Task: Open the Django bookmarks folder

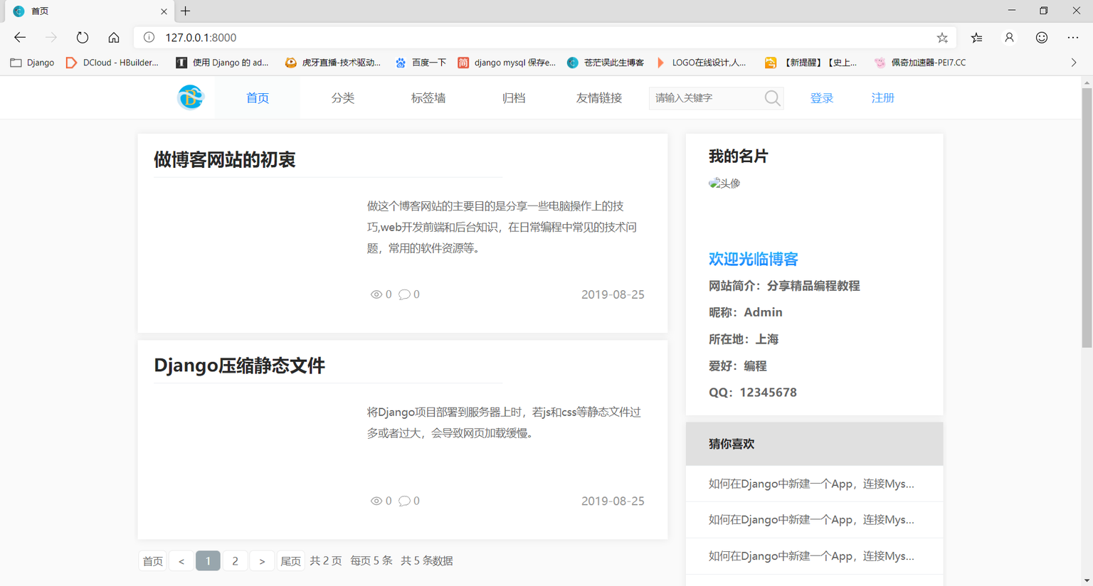Action: tap(33, 63)
